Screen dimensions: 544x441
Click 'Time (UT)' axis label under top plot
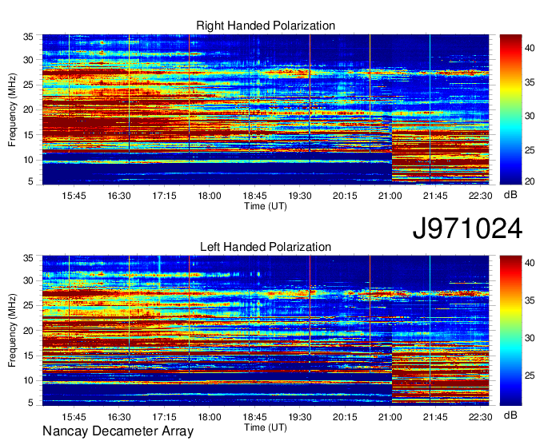tap(266, 206)
